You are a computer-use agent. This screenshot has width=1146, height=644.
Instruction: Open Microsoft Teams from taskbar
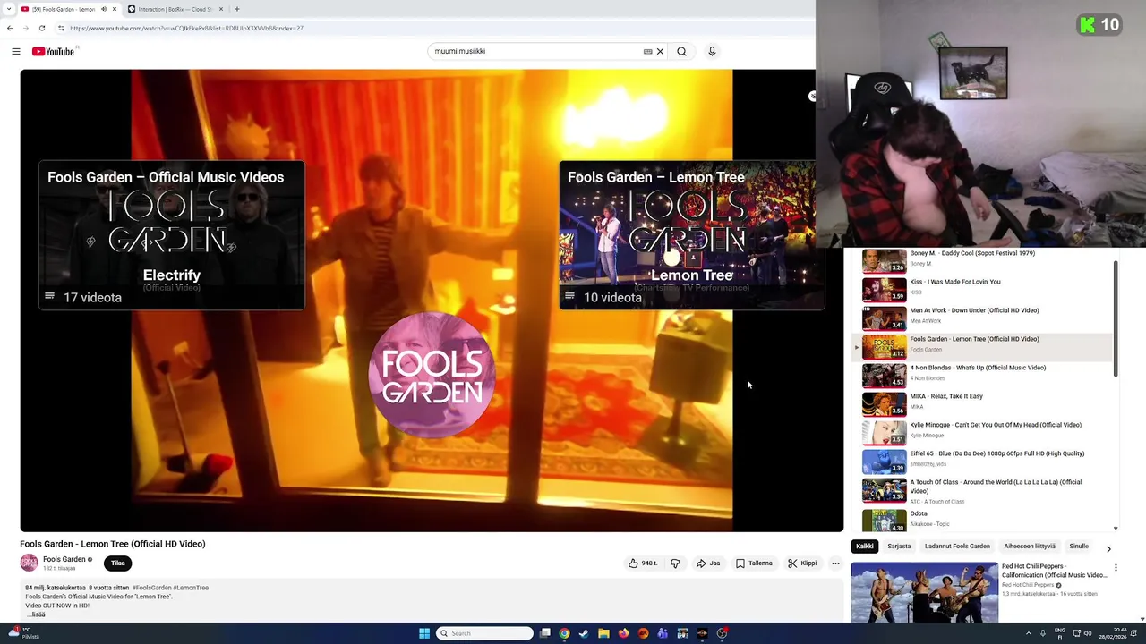[x=663, y=633]
